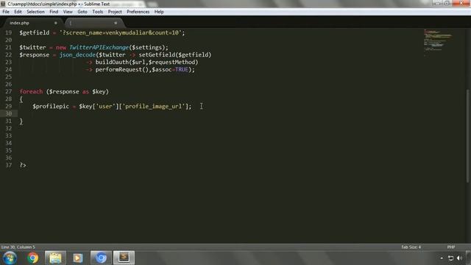Click the vertical editor scrollbar
Screen dimensions: 471x265
click(x=468, y=135)
